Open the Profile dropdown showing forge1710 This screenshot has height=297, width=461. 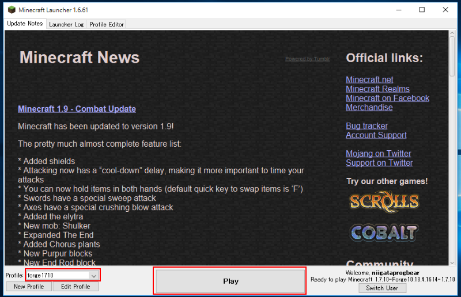click(x=63, y=276)
